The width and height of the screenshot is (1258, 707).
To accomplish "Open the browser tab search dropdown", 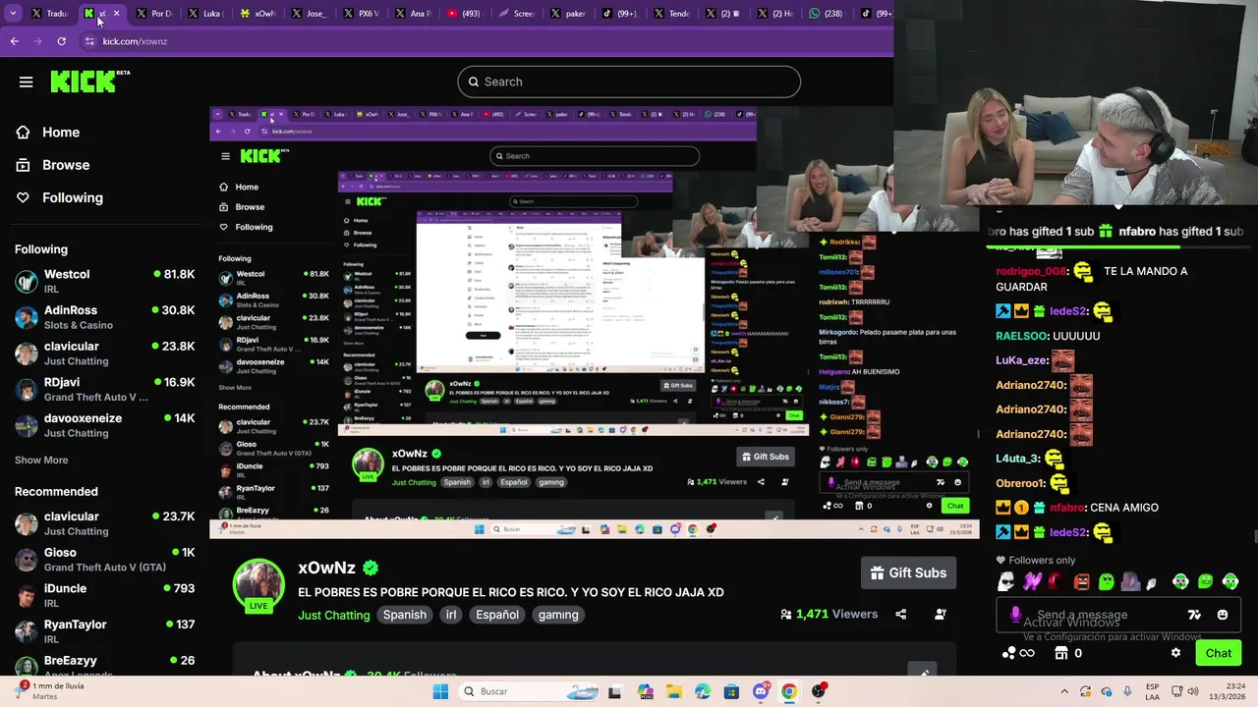I will tap(13, 14).
